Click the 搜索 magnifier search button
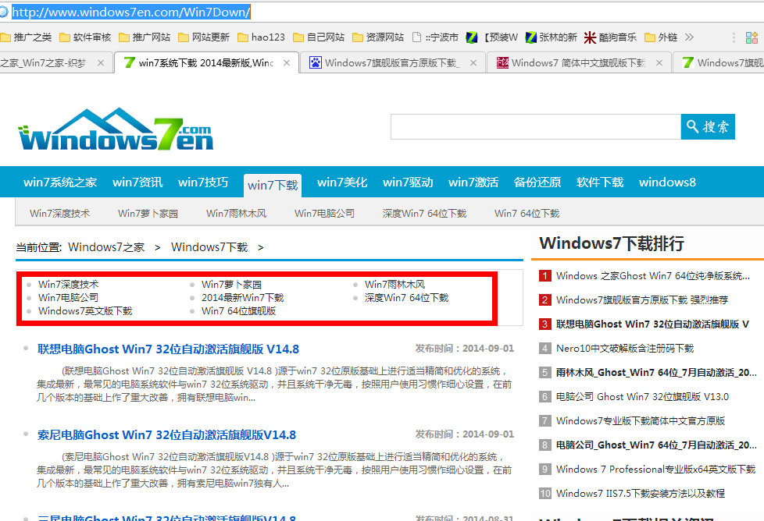This screenshot has width=764, height=521. pyautogui.click(x=707, y=127)
